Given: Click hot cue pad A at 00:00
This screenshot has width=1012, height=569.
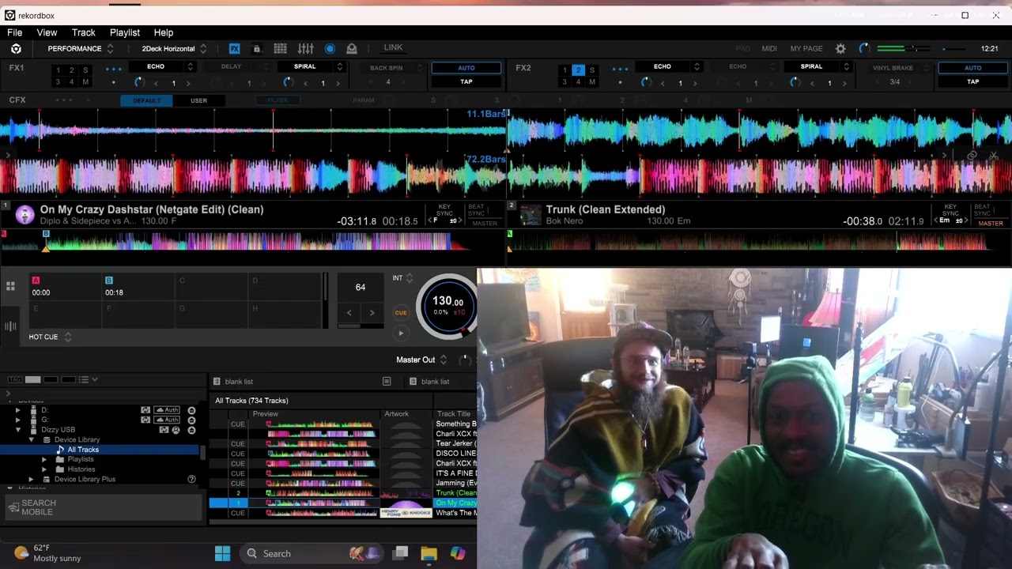Looking at the screenshot, I should (x=64, y=287).
